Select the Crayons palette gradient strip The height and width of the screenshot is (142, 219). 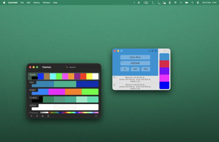pos(69,112)
